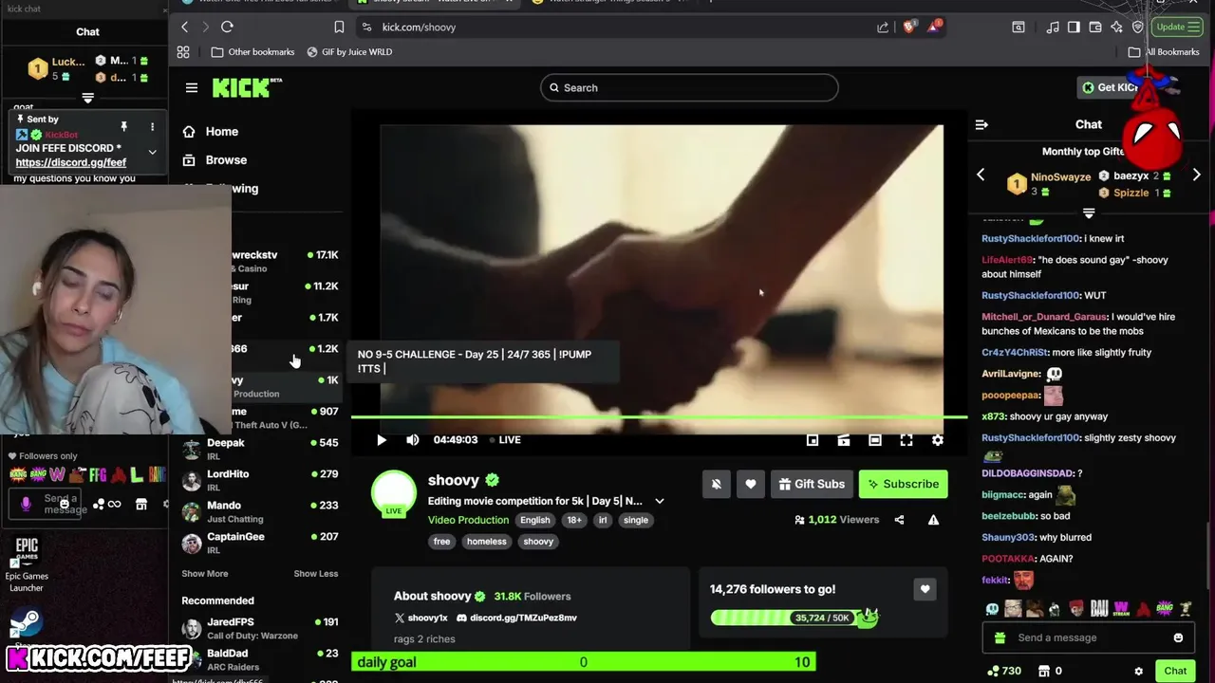Follow shoovy with heart button
Screen dimensions: 1215x683
click(x=751, y=484)
